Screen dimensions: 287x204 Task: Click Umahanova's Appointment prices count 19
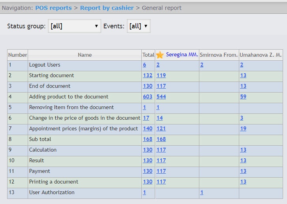pos(243,128)
